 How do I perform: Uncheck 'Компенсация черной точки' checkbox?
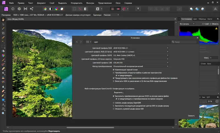pos(114,70)
